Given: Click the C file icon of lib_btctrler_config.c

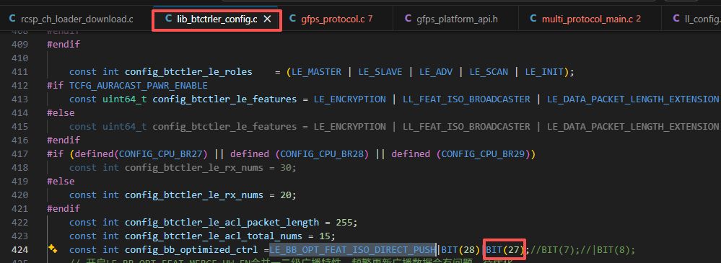Looking at the screenshot, I should click(x=168, y=19).
